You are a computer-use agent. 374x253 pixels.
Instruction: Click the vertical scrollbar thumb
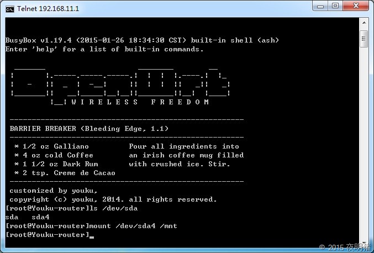point(364,38)
